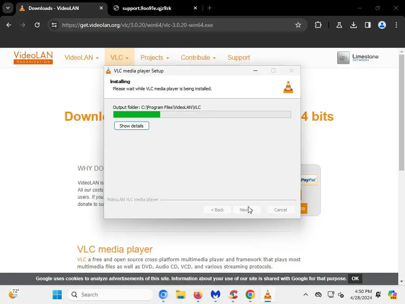Dismiss cookie notice with OK
405x304 pixels.
click(x=355, y=278)
